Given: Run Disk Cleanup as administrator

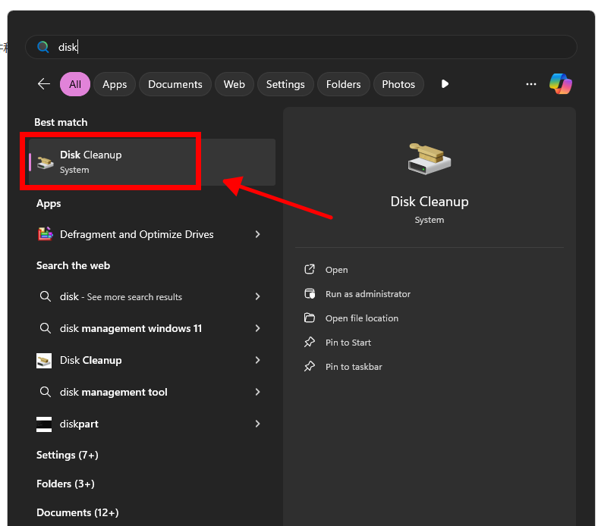Looking at the screenshot, I should [367, 294].
